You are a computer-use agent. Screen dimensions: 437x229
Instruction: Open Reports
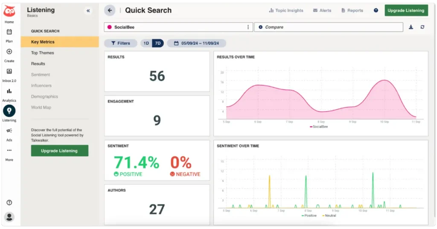[x=352, y=11]
